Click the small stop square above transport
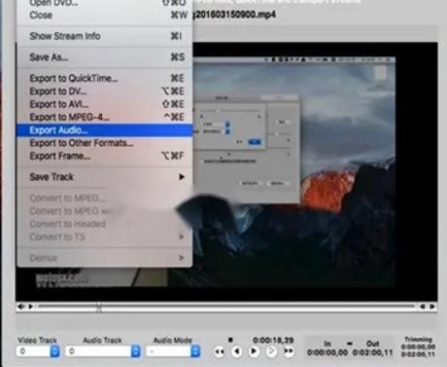Screen dimensions: 447x367 click(x=230, y=340)
